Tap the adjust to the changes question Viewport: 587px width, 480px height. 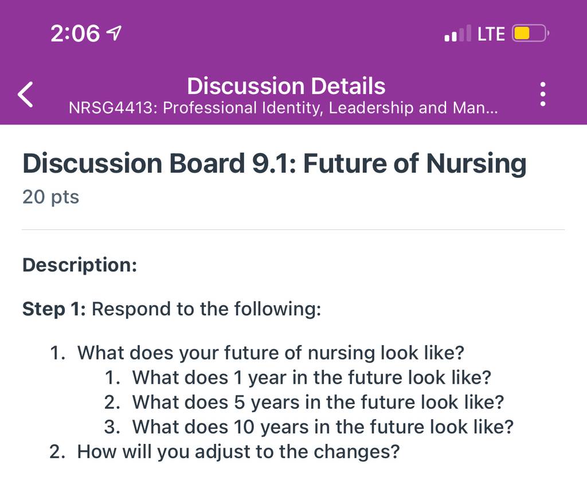[238, 451]
